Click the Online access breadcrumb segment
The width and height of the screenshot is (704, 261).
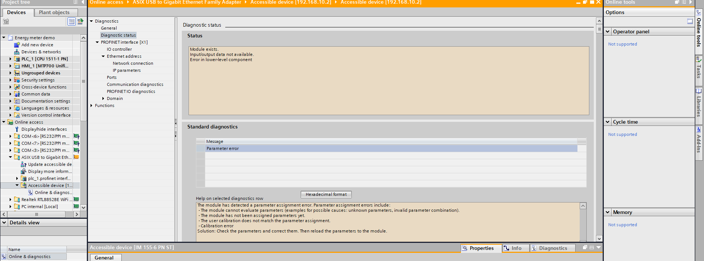(x=107, y=2)
